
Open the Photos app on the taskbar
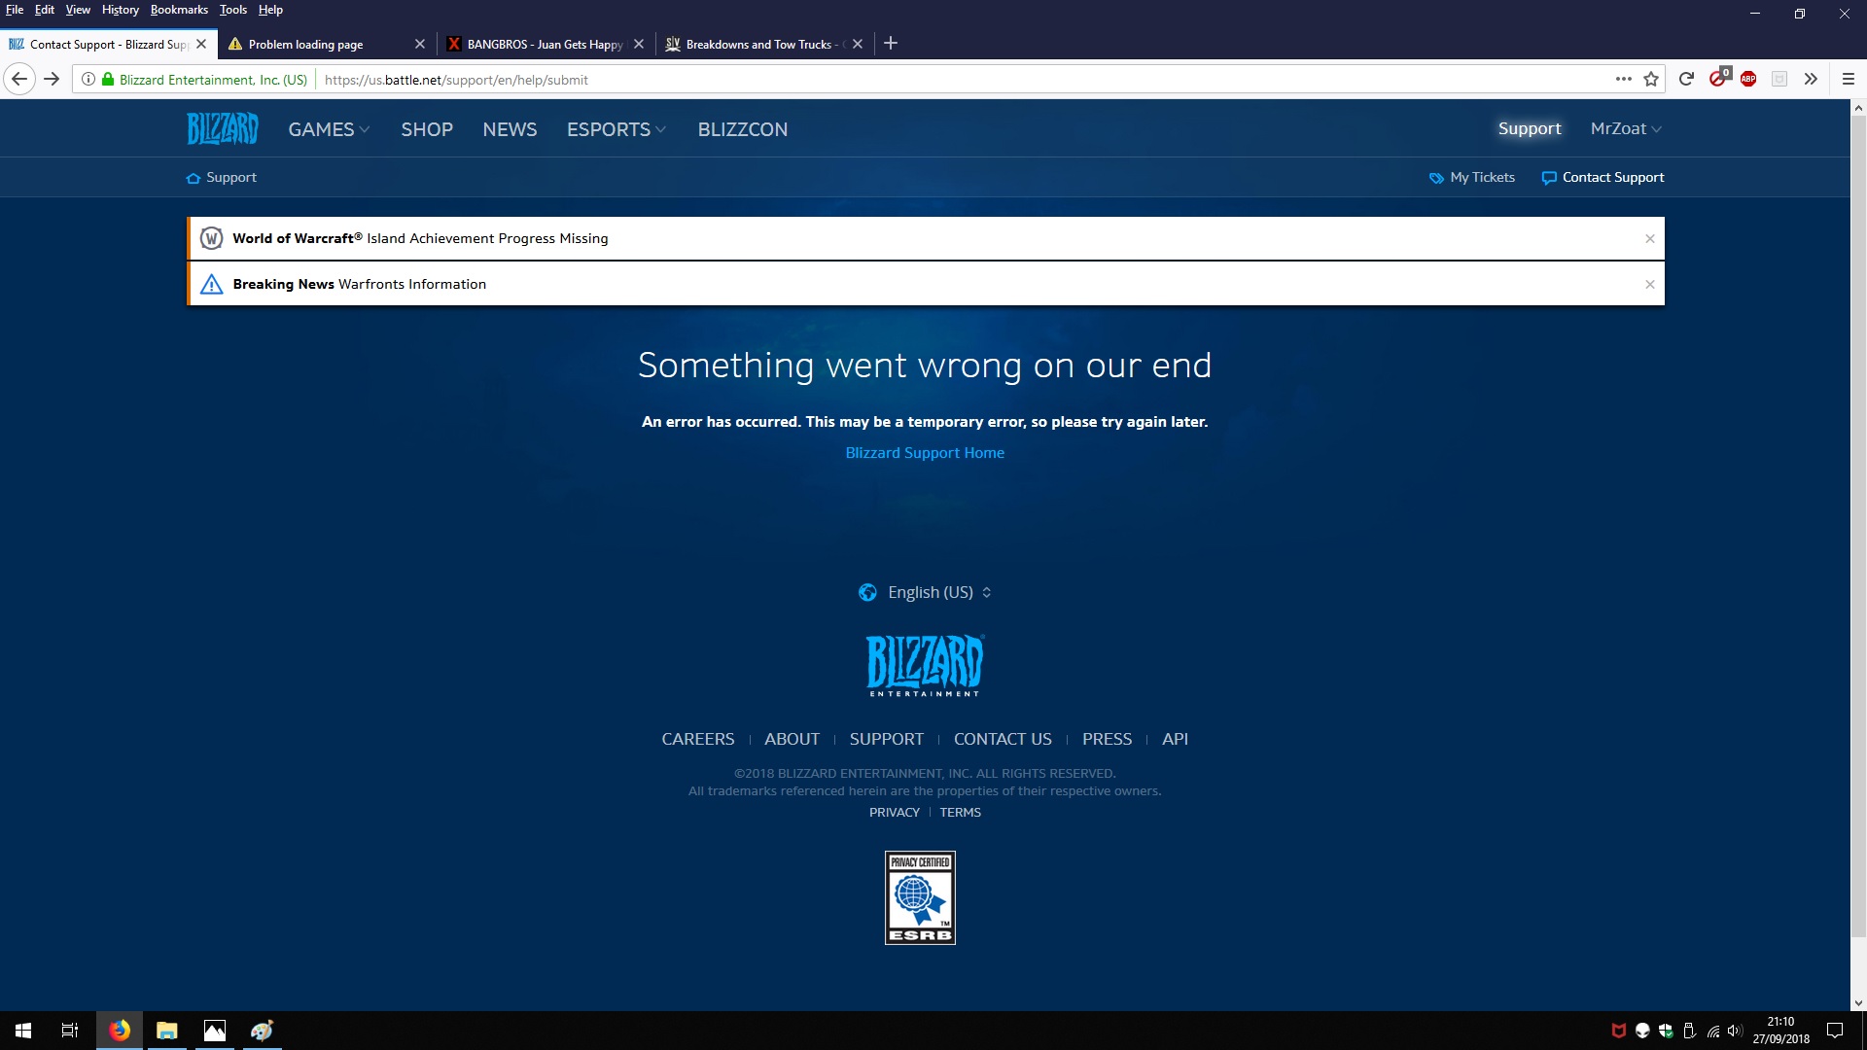(214, 1031)
